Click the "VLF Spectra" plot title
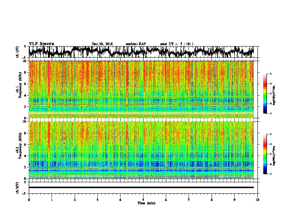The image size is (290, 224). pos(41,44)
